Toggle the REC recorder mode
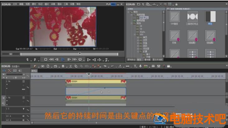Screen dimensions: 228x128 (113, 4)
